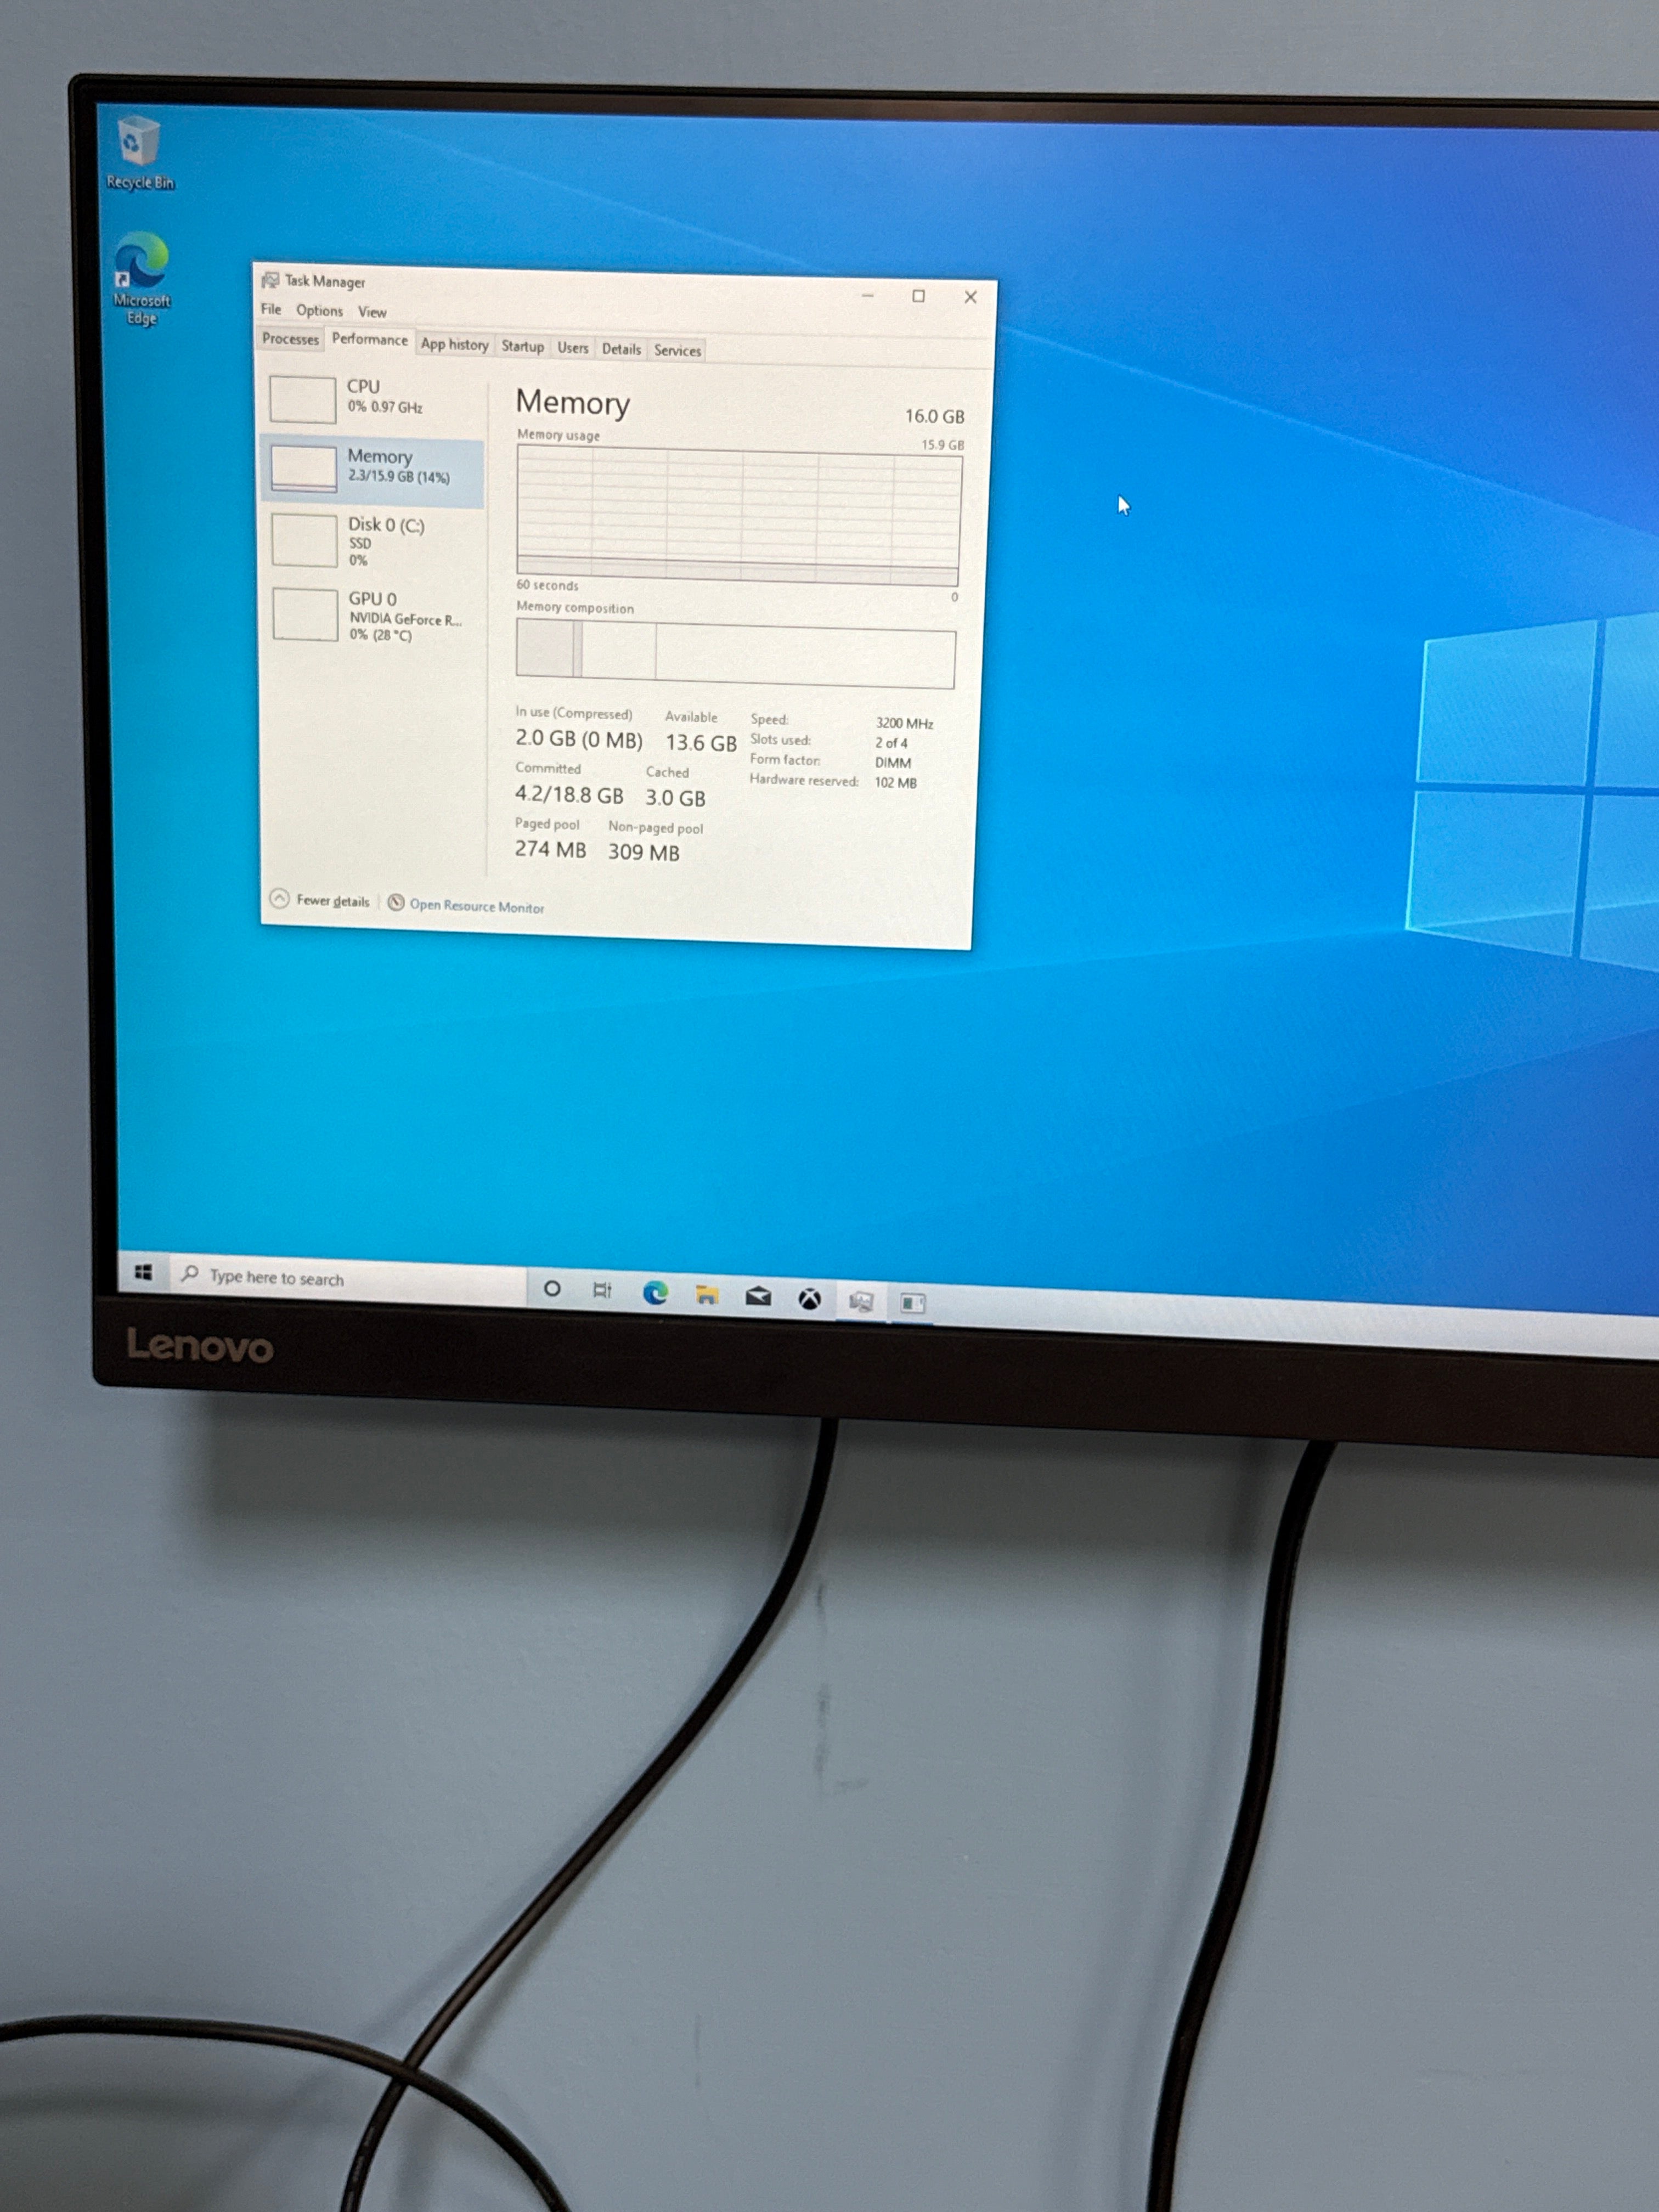Image resolution: width=1659 pixels, height=2212 pixels.
Task: Click the '3200 MHz' speed value
Action: click(x=904, y=723)
